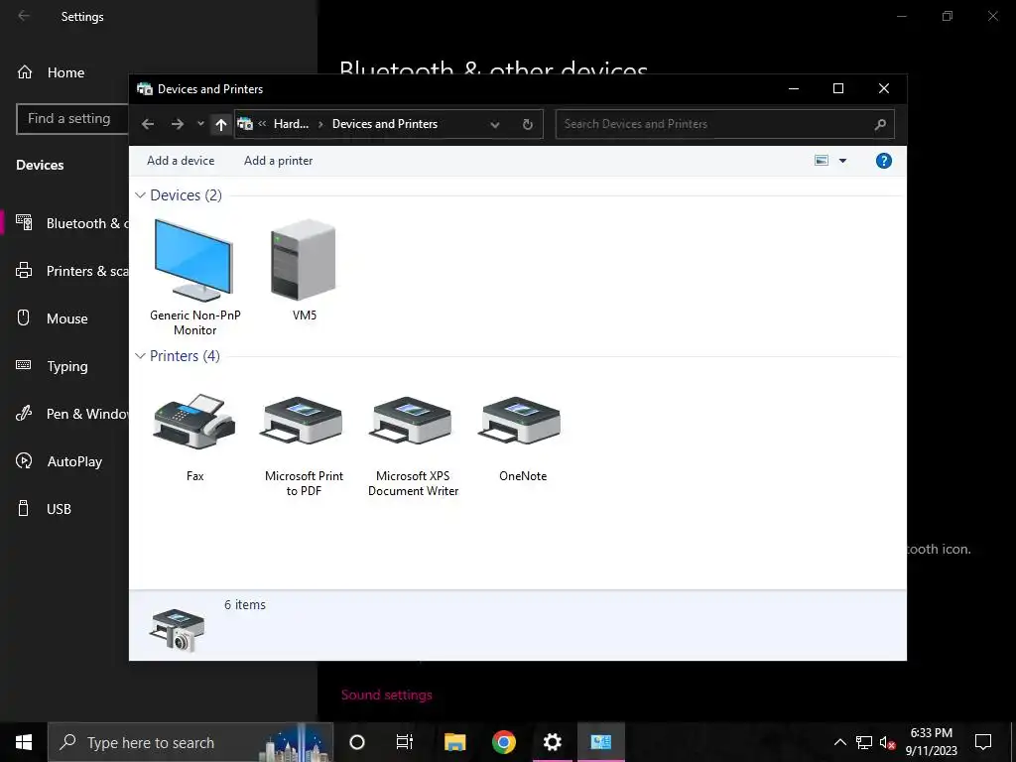Maximize the Devices and Printers window

click(x=837, y=88)
